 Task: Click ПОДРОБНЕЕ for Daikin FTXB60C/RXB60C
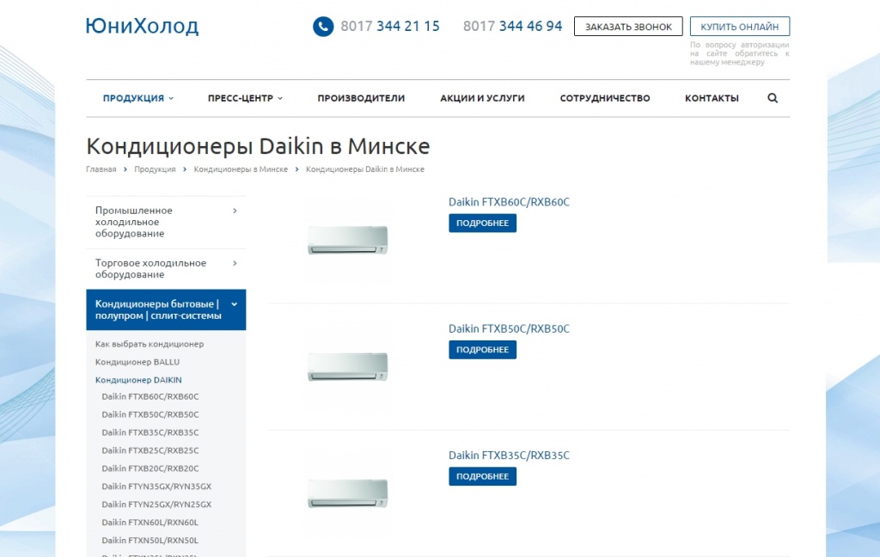click(x=483, y=223)
